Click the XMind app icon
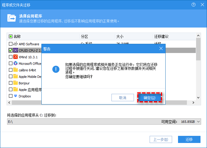 (15, 57)
